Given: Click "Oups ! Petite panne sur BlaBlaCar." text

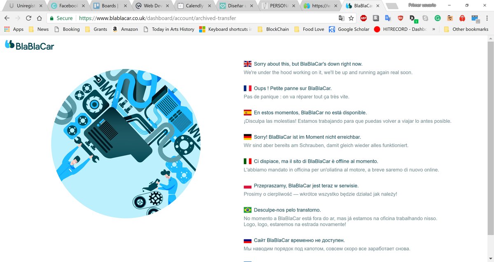Looking at the screenshot, I should [293, 88].
